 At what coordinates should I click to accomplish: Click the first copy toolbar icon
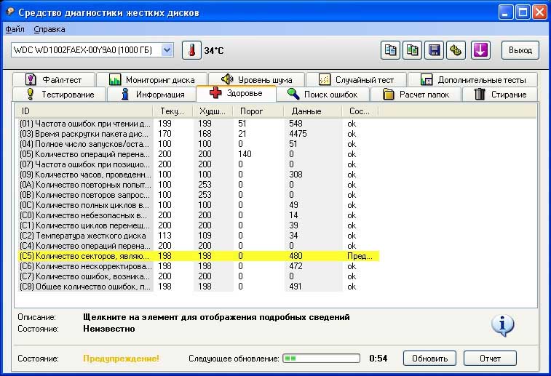tap(391, 50)
